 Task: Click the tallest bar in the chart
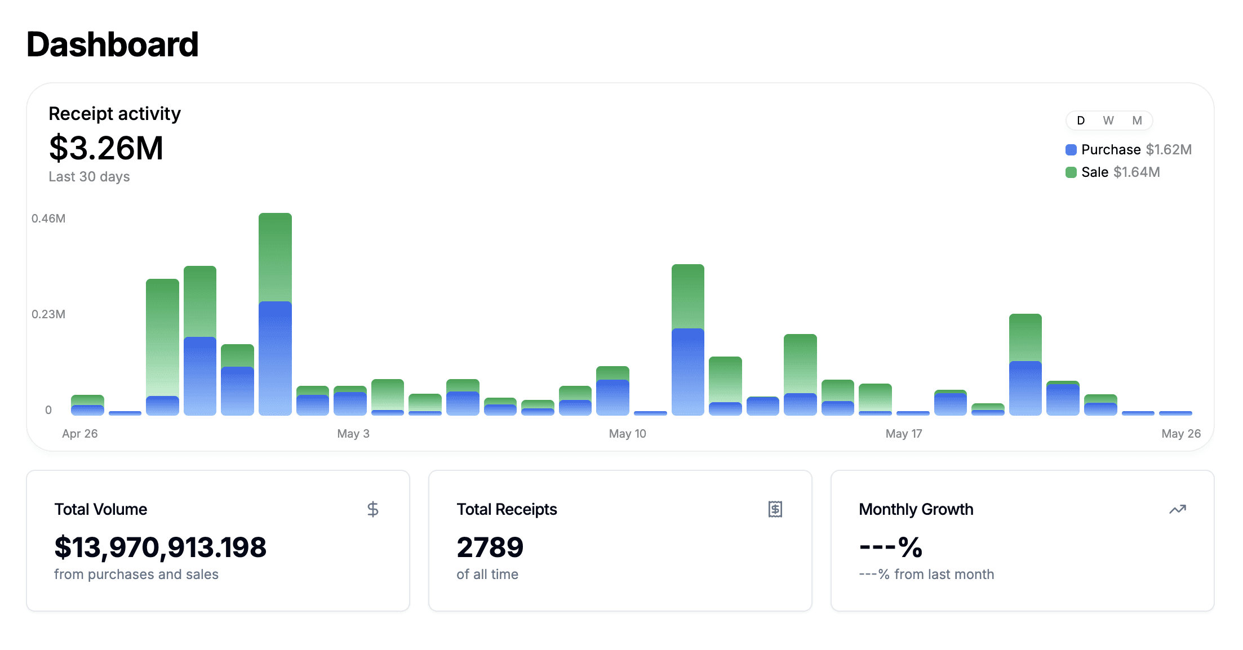(x=275, y=313)
